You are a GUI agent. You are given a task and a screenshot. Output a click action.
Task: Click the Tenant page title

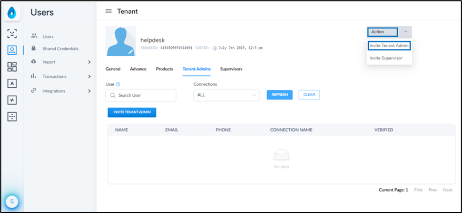pos(127,12)
